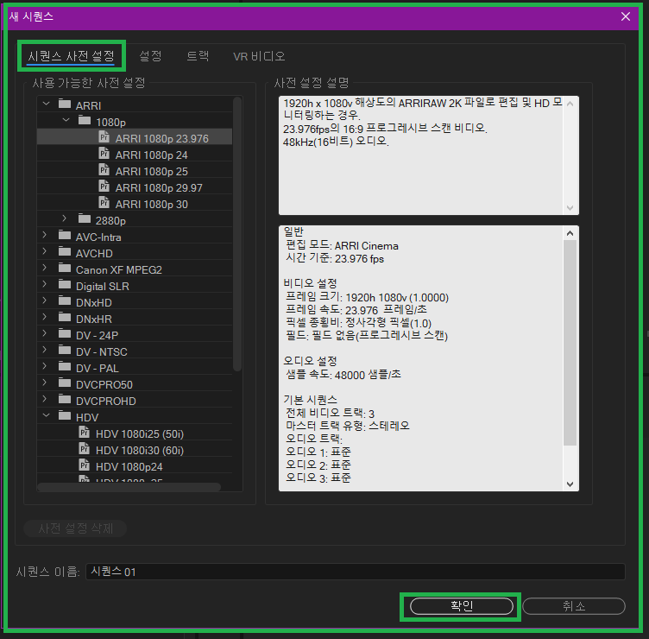The height and width of the screenshot is (639, 649).
Task: Collapse the 1080p subfolder chevron
Action: tap(66, 121)
